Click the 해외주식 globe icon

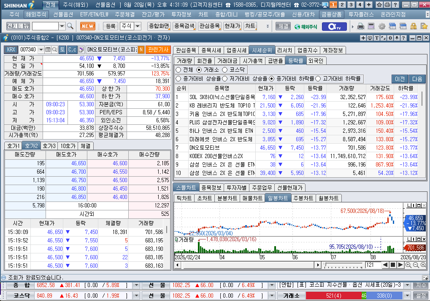click(306, 27)
